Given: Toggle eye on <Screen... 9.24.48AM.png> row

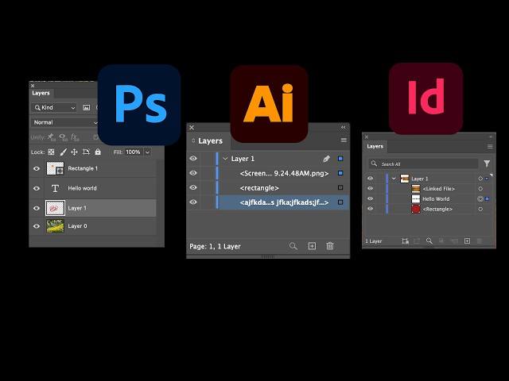Looking at the screenshot, I should click(193, 173).
